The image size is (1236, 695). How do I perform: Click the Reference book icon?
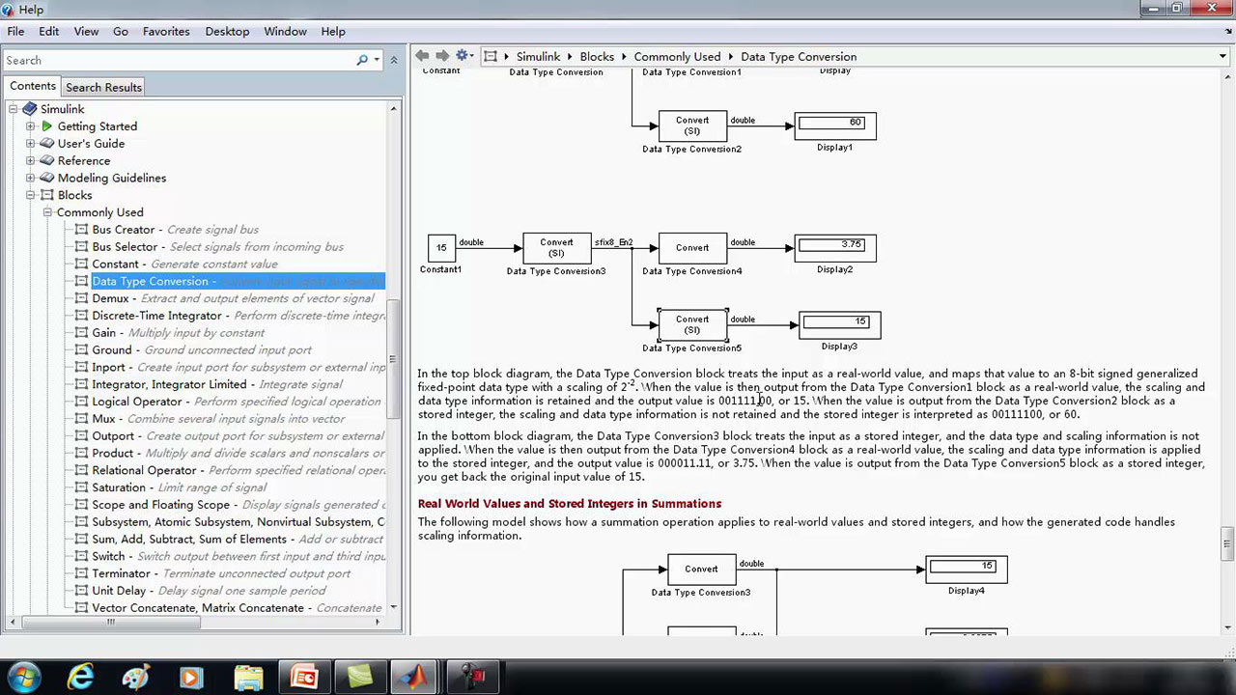coord(46,160)
